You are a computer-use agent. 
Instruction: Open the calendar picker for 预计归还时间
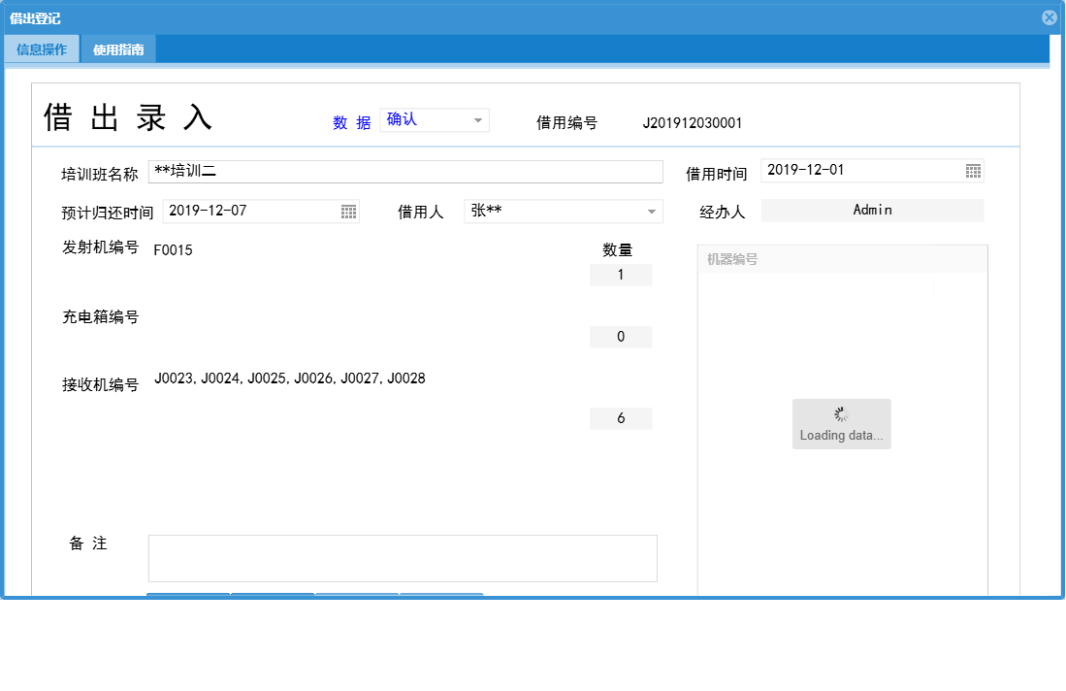[348, 211]
